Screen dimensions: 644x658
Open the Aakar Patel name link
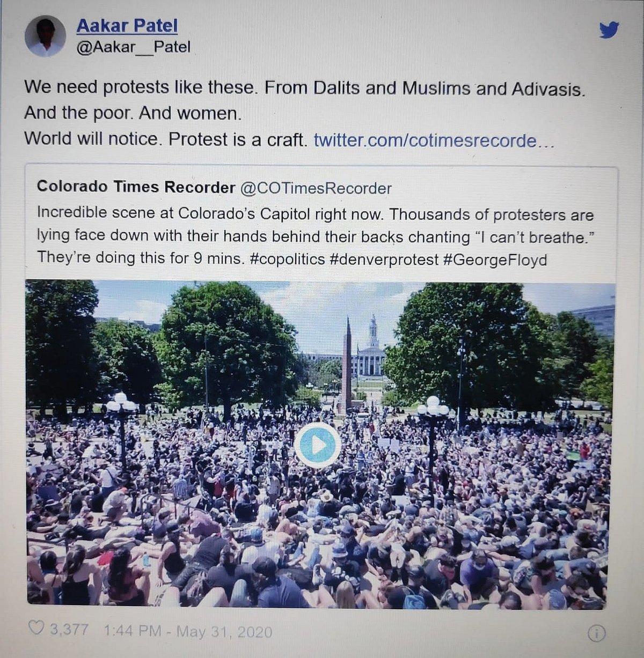(x=127, y=25)
